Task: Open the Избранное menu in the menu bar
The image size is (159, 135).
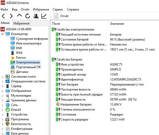Action: pyautogui.click(x=41, y=9)
